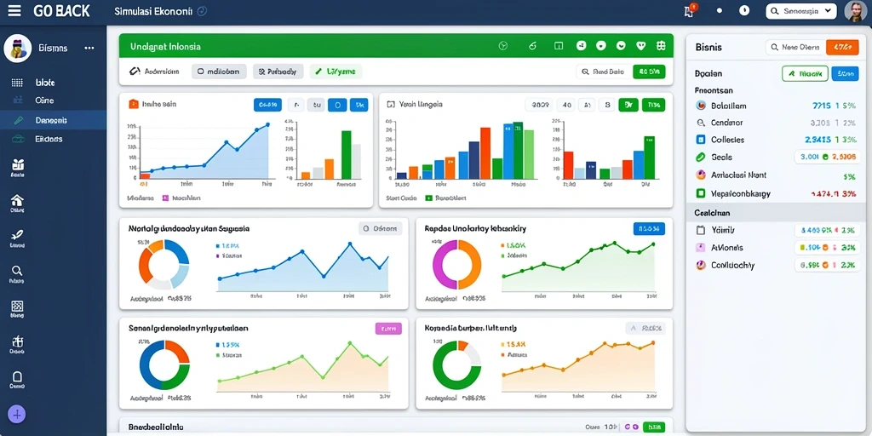Open the gift box icon in sidebar

(x=17, y=164)
